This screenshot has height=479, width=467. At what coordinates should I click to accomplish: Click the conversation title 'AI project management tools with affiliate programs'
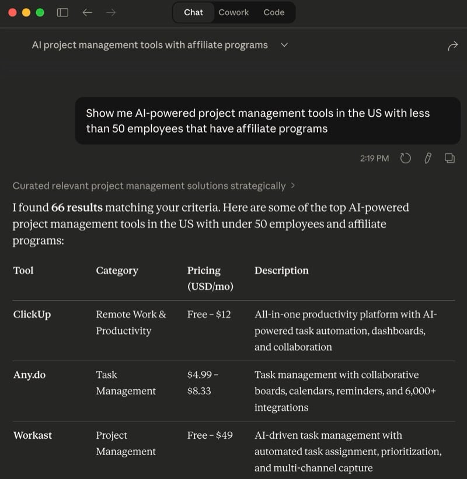[x=150, y=45]
